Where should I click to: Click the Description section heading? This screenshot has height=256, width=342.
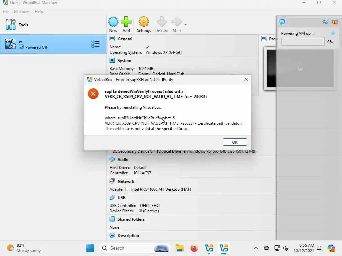pyautogui.click(x=128, y=236)
